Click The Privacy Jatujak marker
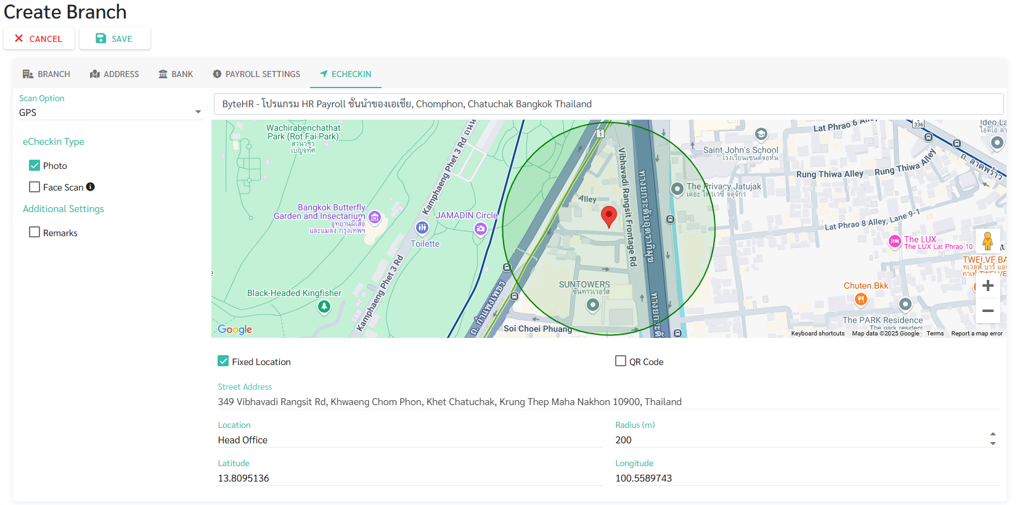1017x505 pixels. pos(677,189)
